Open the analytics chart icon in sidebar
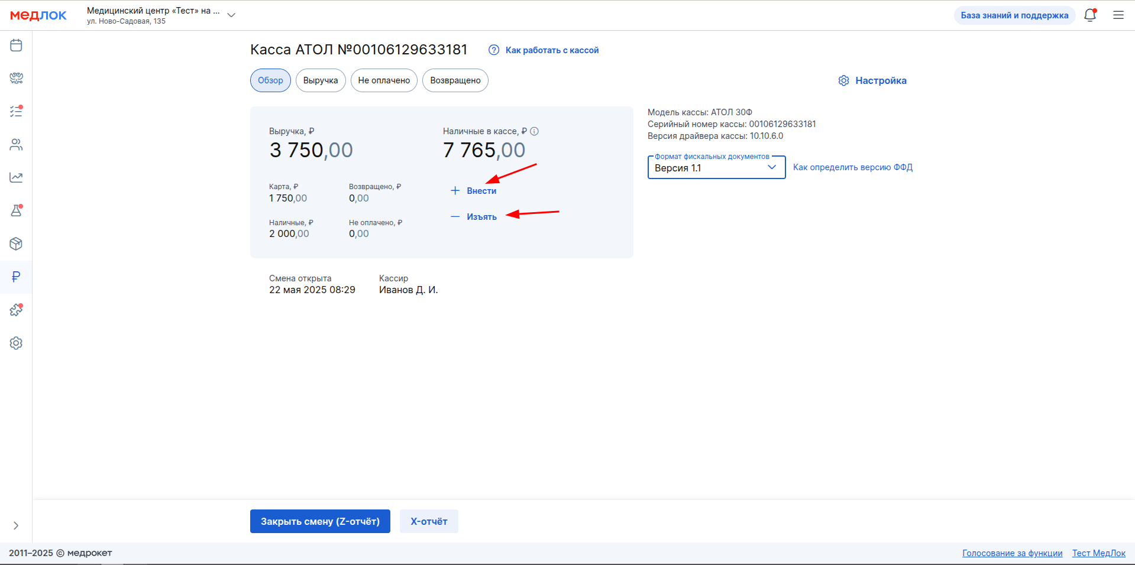This screenshot has height=565, width=1135. pos(16,177)
